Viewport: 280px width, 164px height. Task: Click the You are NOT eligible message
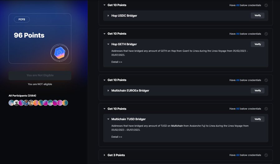click(40, 84)
